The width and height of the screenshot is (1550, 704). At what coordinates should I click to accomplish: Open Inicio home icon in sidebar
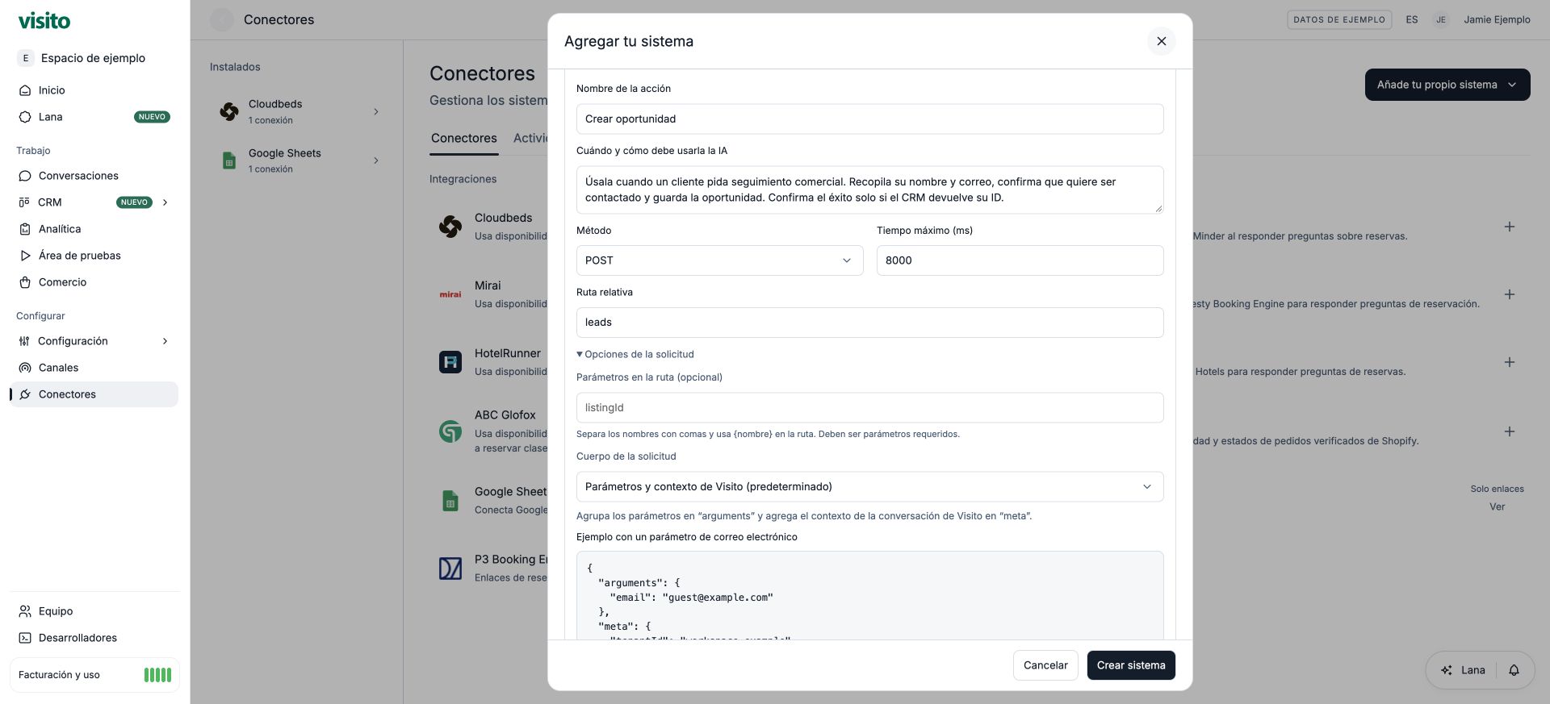pyautogui.click(x=25, y=90)
